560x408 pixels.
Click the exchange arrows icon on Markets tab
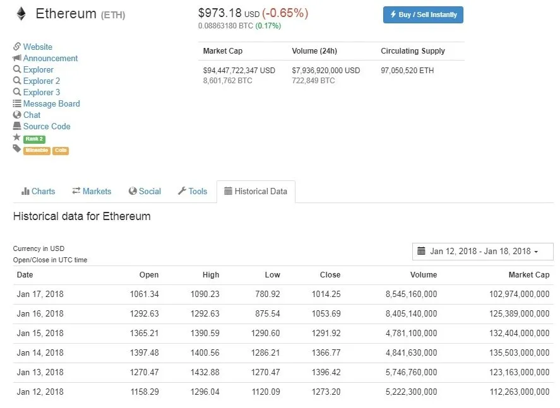76,191
